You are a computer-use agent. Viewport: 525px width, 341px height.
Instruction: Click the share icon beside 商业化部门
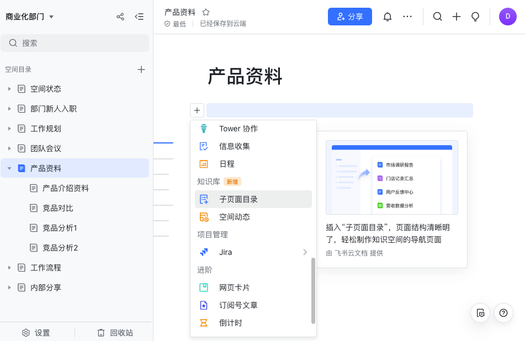click(120, 17)
